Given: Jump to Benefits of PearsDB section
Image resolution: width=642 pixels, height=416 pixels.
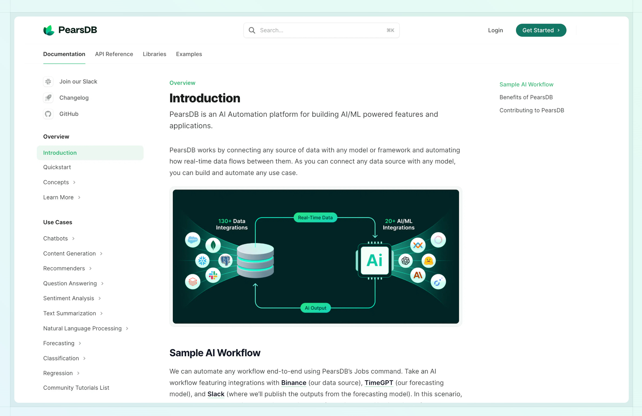Looking at the screenshot, I should [526, 97].
